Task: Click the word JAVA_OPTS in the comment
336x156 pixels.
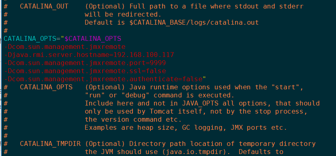Action: tap(200, 103)
